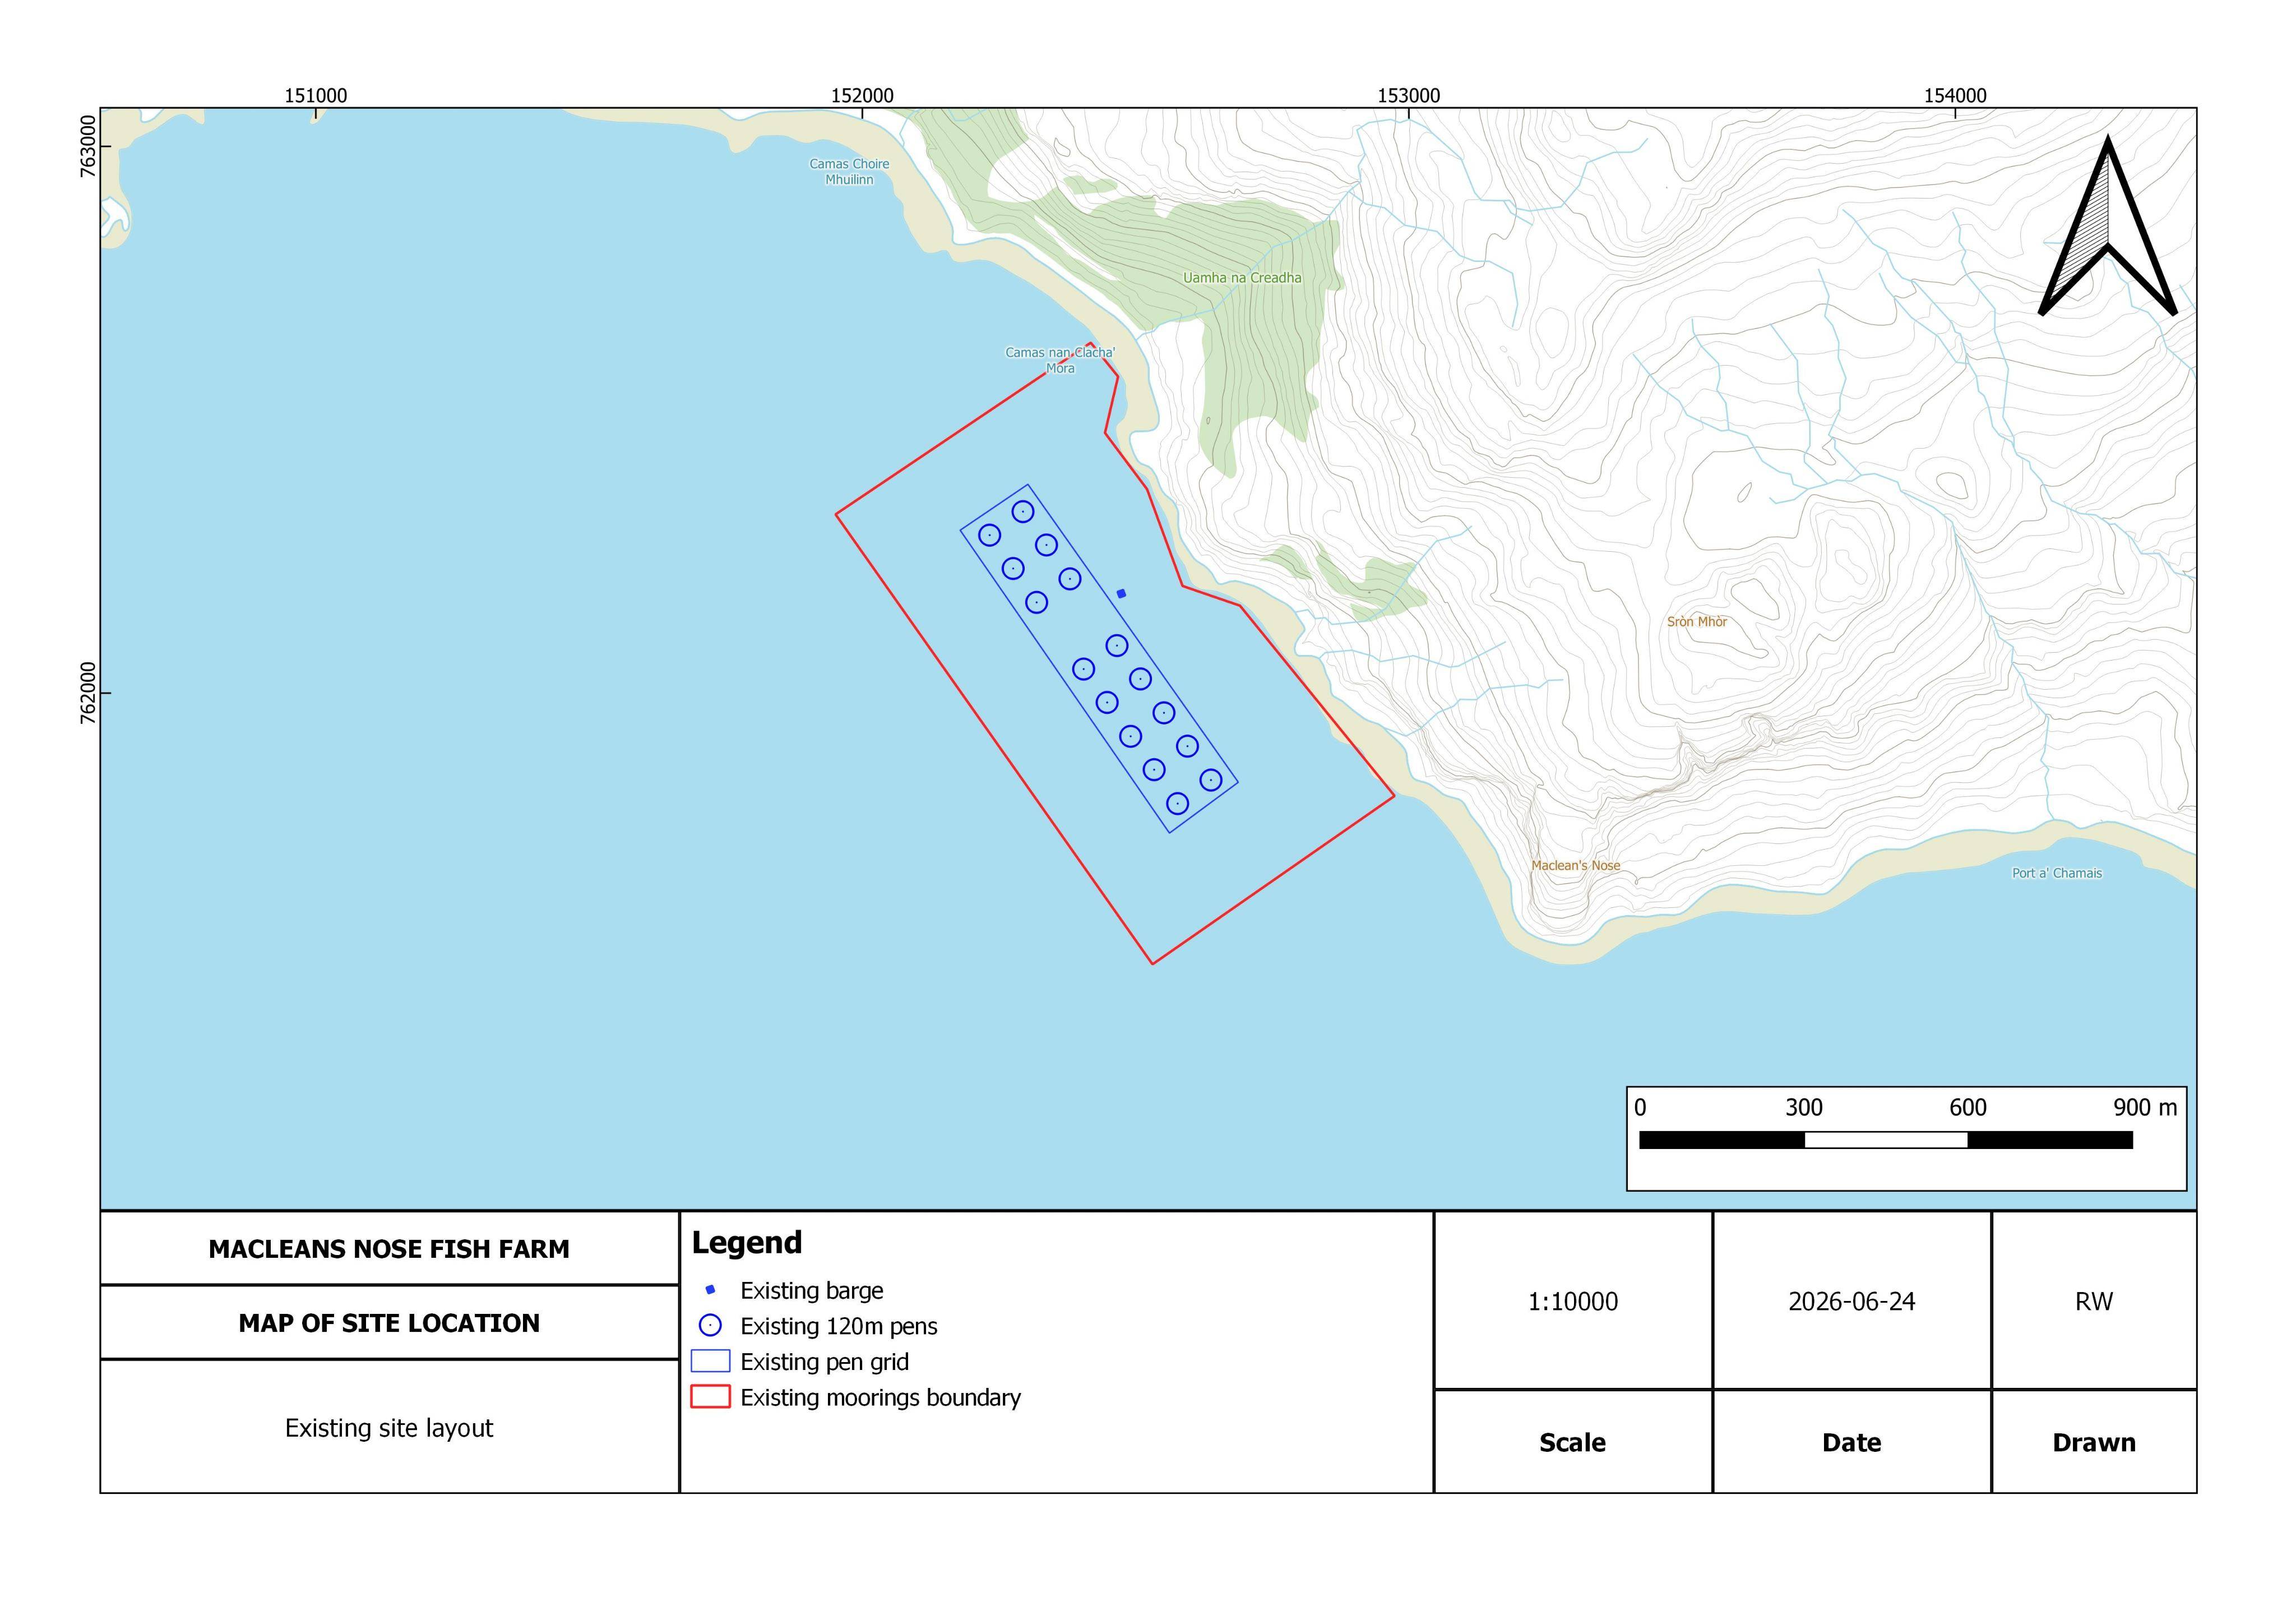Click the north arrow symbol
Image resolution: width=2296 pixels, height=1624 pixels.
(2108, 226)
